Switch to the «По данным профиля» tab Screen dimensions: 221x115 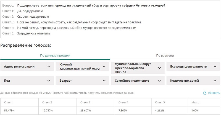click(55, 55)
